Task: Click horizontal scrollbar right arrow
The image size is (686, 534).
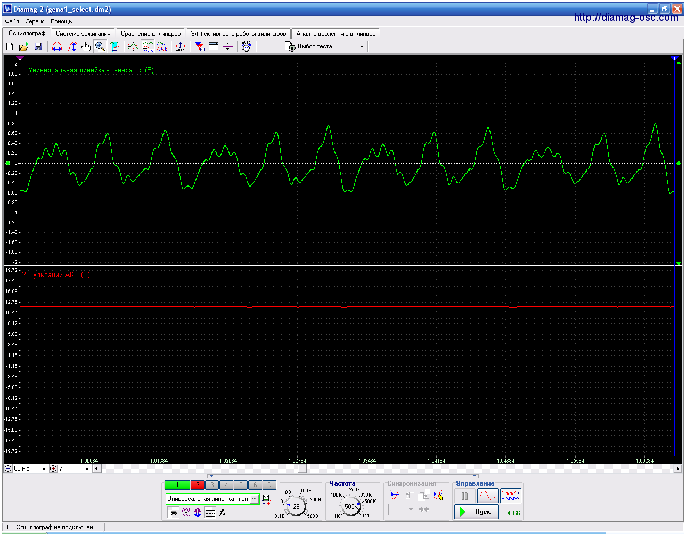Action: point(677,469)
